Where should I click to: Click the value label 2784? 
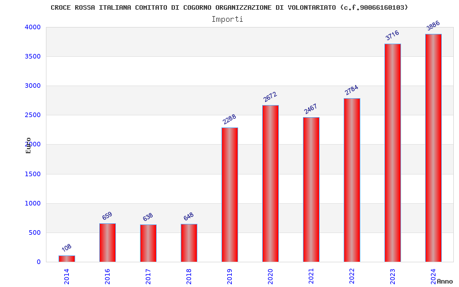click(351, 90)
